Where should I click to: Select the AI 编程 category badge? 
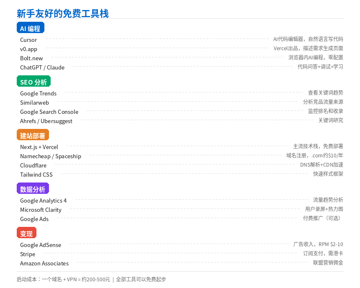31,28
